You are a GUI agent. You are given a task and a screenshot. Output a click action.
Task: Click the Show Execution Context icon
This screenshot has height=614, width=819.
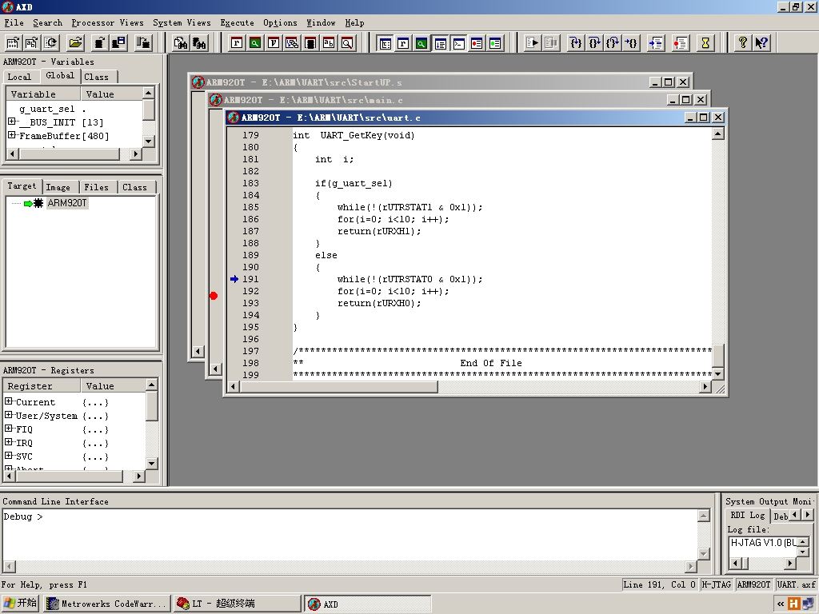point(656,43)
